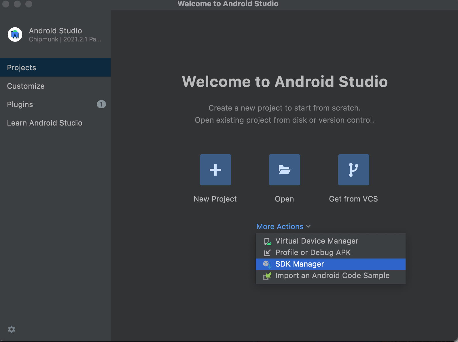Screen dimensions: 458x342
Task: Click the Get from VCS label
Action: pyautogui.click(x=353, y=199)
